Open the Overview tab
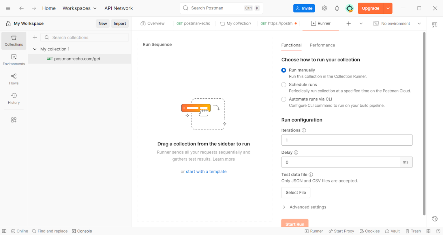 tap(153, 23)
